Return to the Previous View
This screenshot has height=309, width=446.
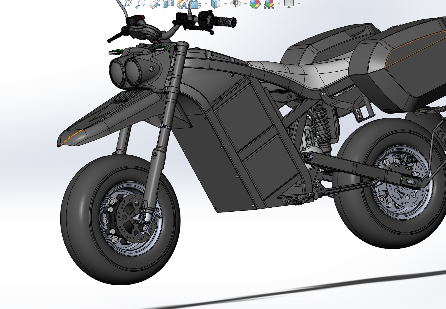pyautogui.click(x=155, y=4)
